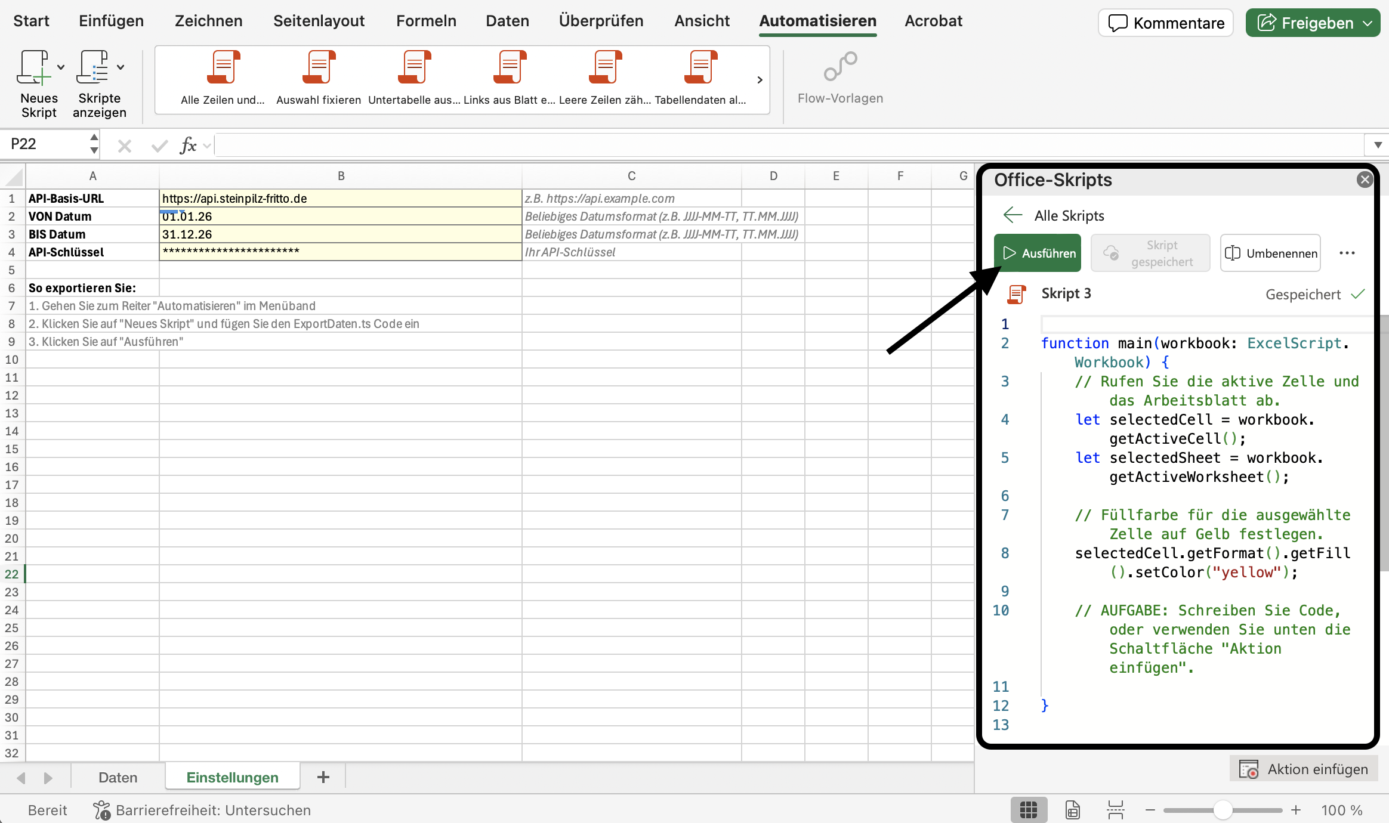This screenshot has width=1389, height=823.
Task: Open the Skripte anzeigen panel icon
Action: (94, 68)
